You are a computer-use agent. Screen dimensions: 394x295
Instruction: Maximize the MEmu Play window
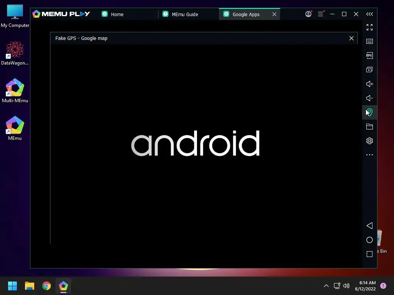[x=344, y=14]
